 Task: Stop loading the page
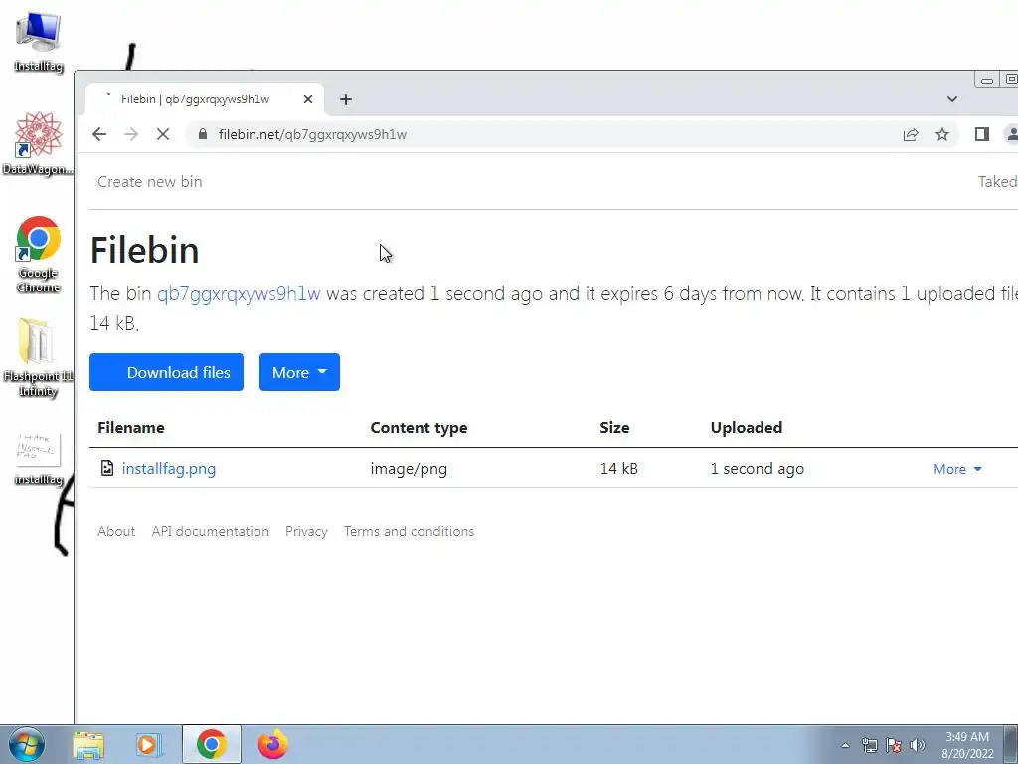coord(163,134)
